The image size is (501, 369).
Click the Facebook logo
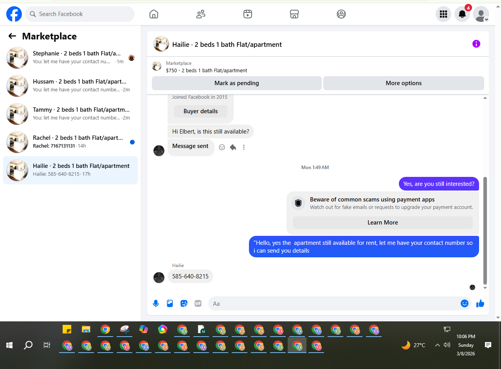pyautogui.click(x=14, y=14)
